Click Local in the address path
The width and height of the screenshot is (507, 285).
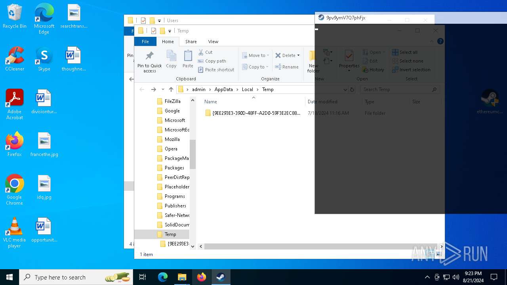click(248, 89)
